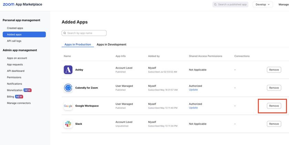289x145 pixels.
Task: Remove the Google Workspace app
Action: click(274, 106)
